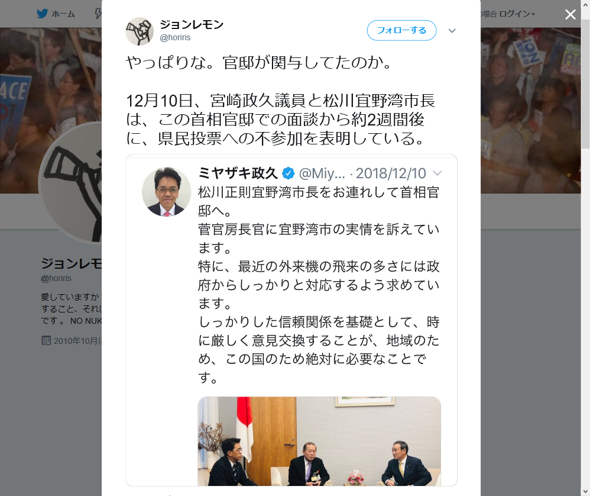Screen dimensions: 590x496
Task: Open ミヤザキ政久 profile photo
Action: click(x=166, y=192)
